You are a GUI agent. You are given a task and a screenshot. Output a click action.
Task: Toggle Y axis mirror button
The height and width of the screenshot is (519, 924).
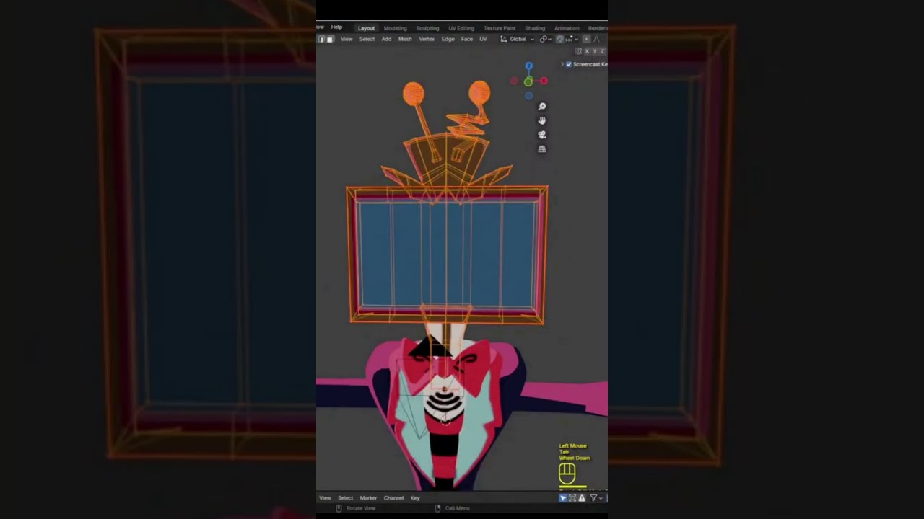click(595, 51)
